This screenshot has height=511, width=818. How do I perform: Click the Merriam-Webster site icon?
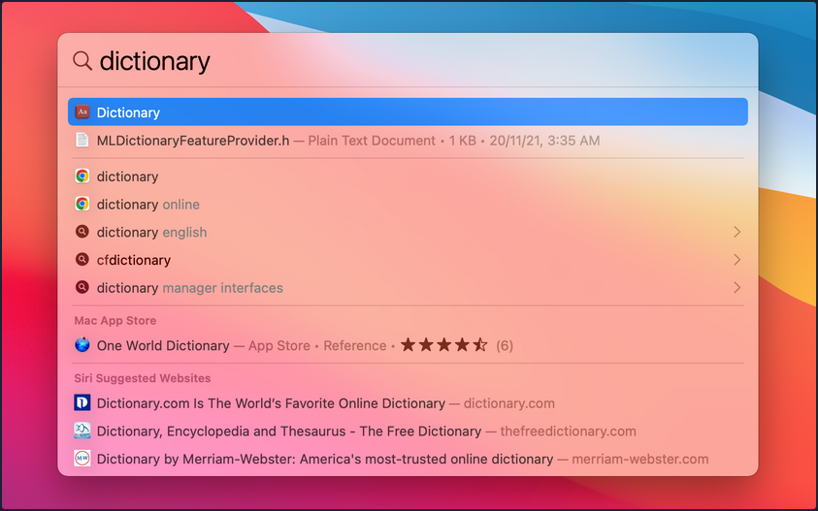click(x=82, y=459)
